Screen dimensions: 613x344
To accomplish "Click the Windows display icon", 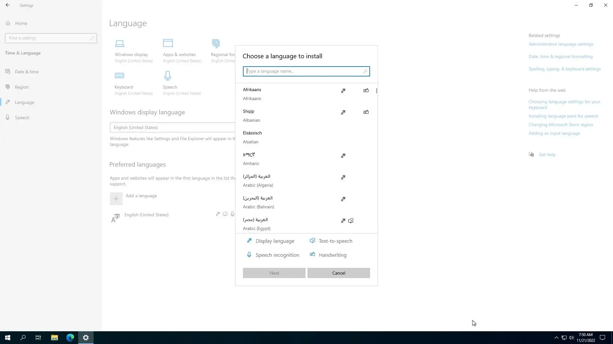I will click(120, 43).
